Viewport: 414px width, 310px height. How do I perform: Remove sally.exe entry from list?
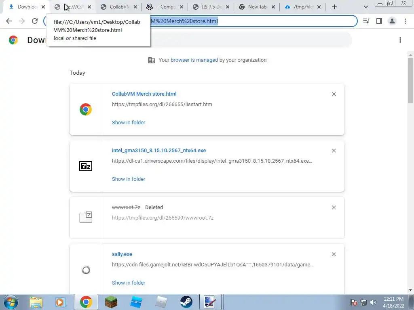click(x=334, y=254)
